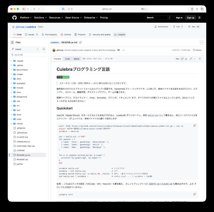View the passing checks checkmark icon
This screenshot has width=214, height=212.
124,50
